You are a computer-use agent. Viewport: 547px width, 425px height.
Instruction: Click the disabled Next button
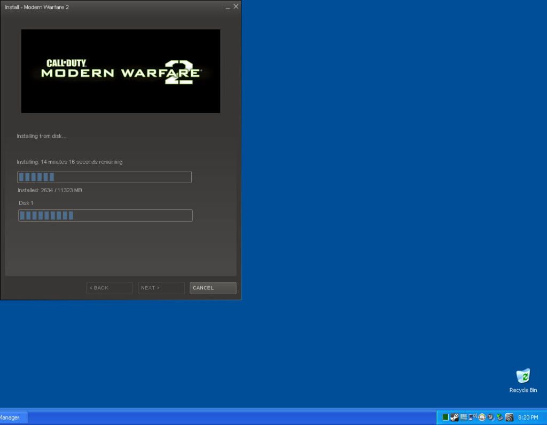tap(161, 288)
